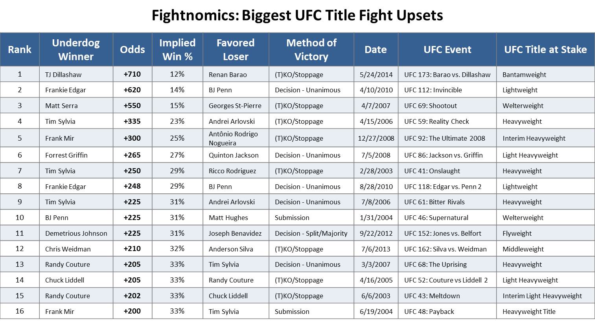This screenshot has height=321, width=595.
Task: Click the Anderson Silva cell
Action: coord(231,249)
